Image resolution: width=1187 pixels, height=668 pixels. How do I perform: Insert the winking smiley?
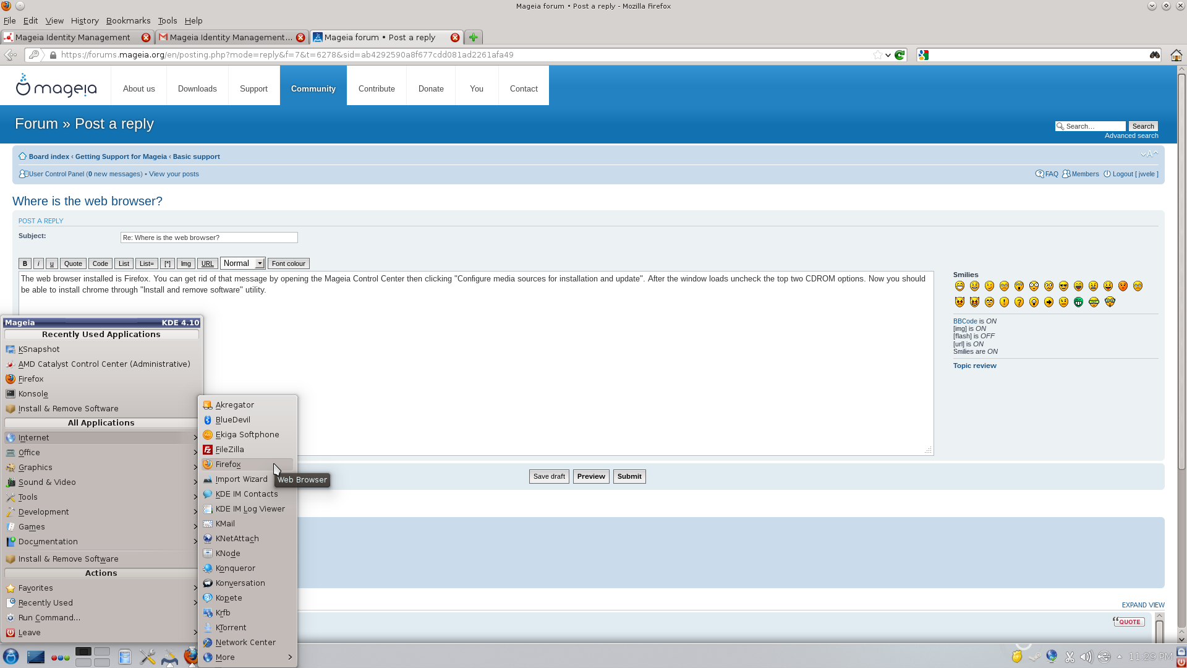[989, 286]
